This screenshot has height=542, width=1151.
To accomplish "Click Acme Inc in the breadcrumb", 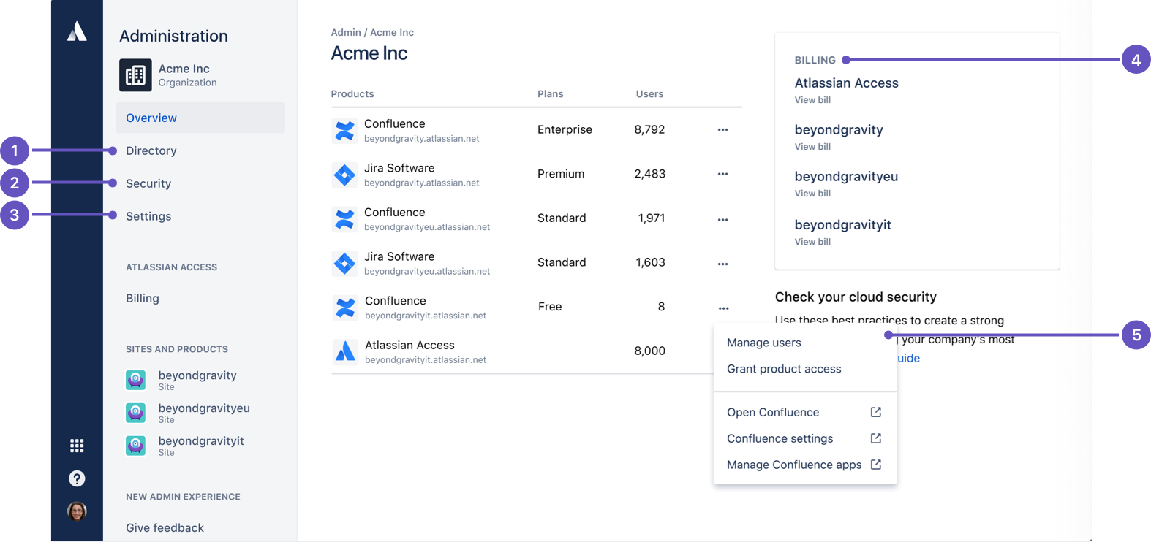I will (x=392, y=32).
